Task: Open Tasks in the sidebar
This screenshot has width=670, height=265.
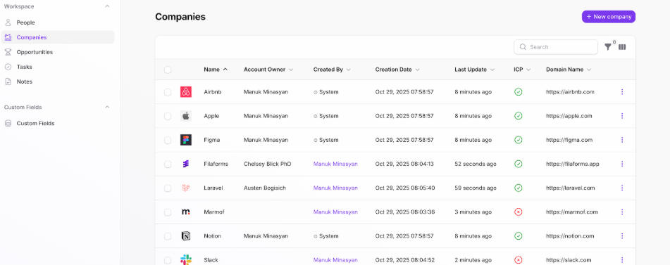Action: (x=58, y=67)
